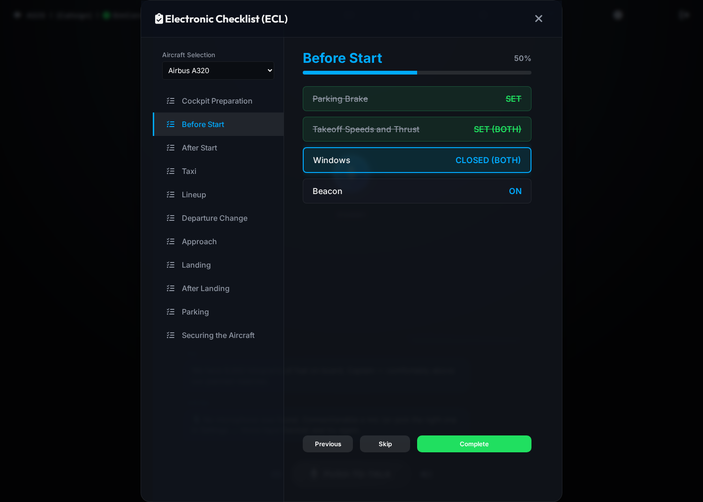Click the Securing the Aircraft list icon
This screenshot has width=703, height=502.
click(171, 335)
